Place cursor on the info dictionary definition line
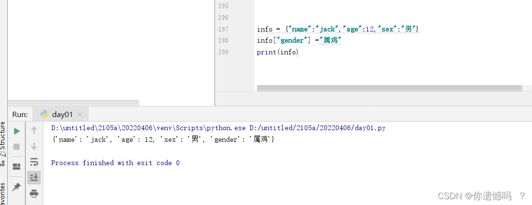 pos(338,29)
